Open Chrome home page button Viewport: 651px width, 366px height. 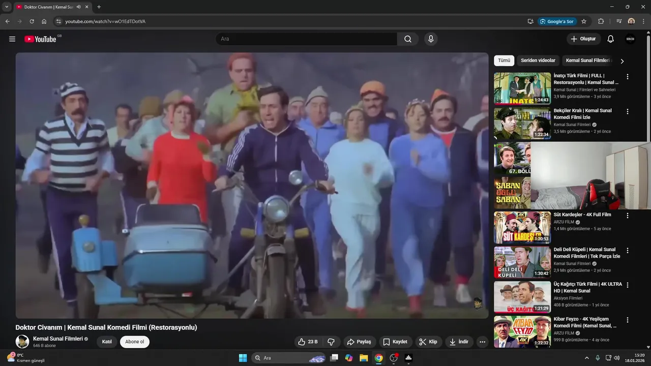pos(44,21)
